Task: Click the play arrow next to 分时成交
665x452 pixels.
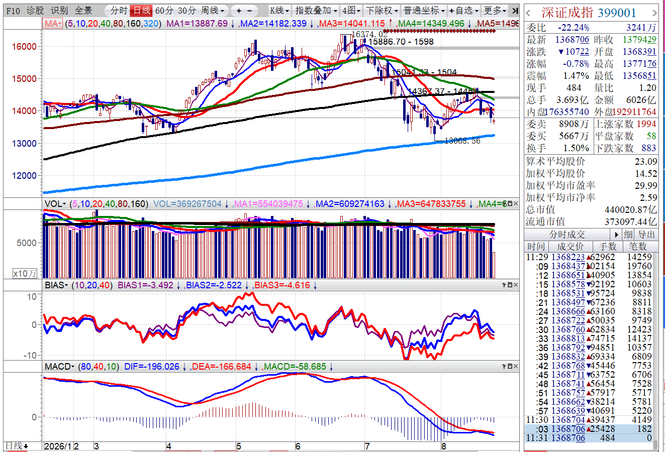Action: pos(617,235)
